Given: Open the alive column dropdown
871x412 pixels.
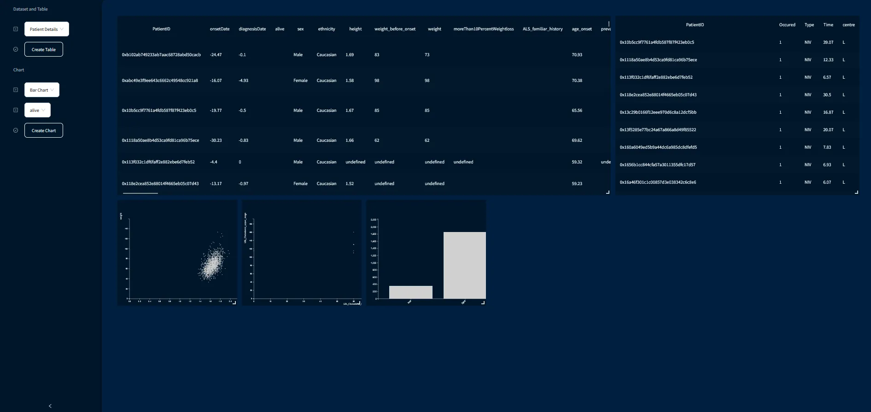Looking at the screenshot, I should [x=37, y=110].
